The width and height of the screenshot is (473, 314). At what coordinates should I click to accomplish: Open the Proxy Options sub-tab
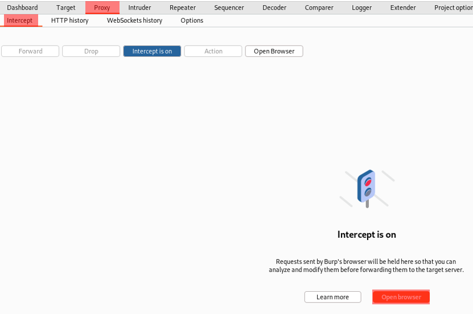[x=192, y=20]
